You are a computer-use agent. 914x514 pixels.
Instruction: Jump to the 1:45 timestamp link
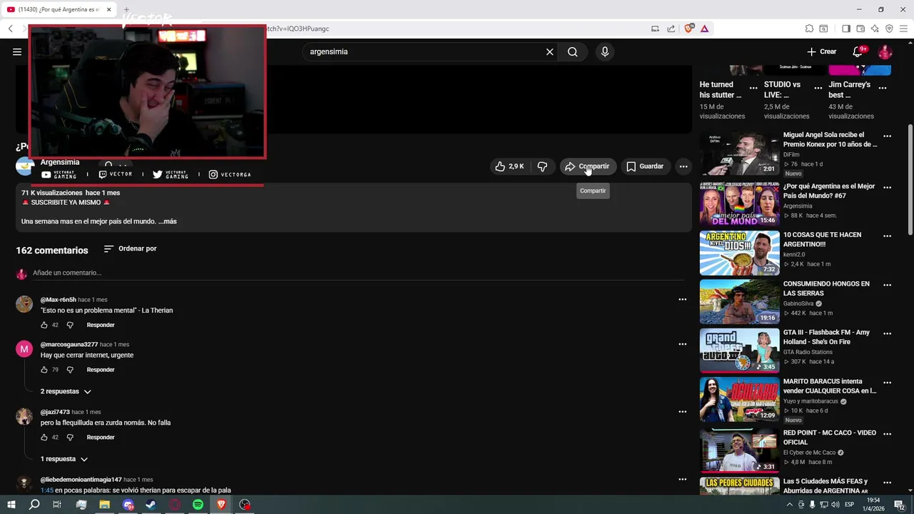46,490
